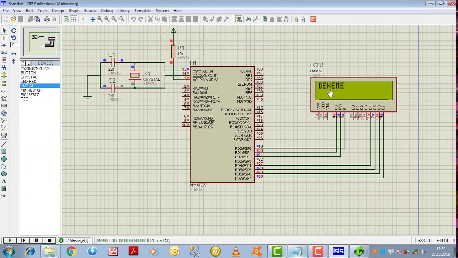Select CRYSTAL in devices list
The height and width of the screenshot is (258, 458).
pyautogui.click(x=29, y=77)
